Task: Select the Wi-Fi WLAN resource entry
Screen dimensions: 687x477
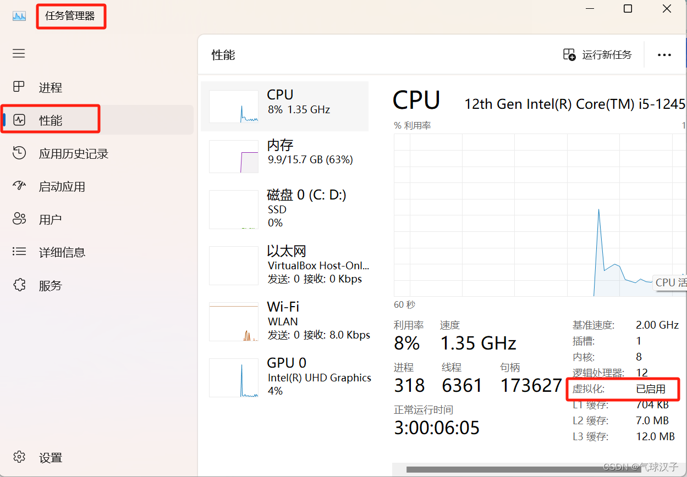Action: coord(284,321)
